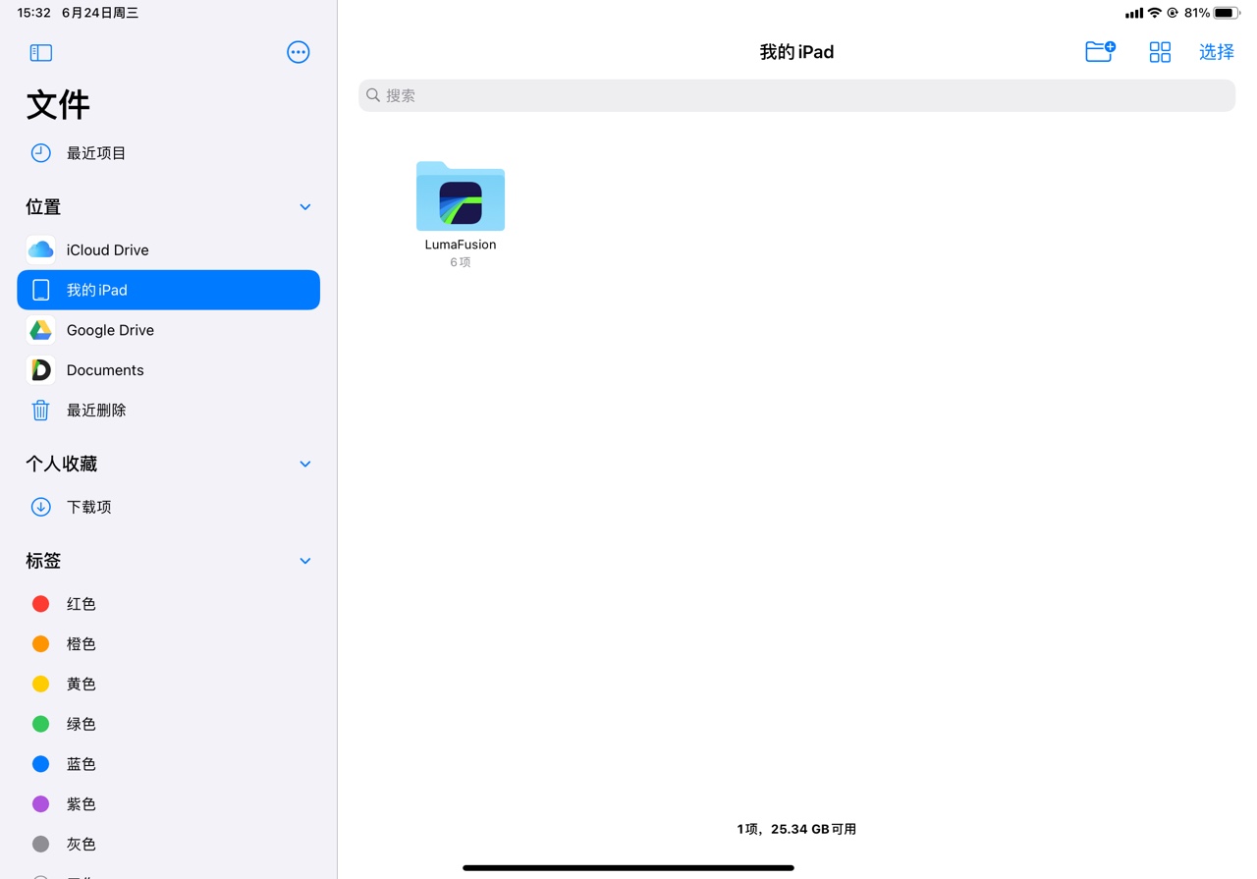Open 下载项 downloads folder
The width and height of the screenshot is (1257, 879).
(x=88, y=507)
